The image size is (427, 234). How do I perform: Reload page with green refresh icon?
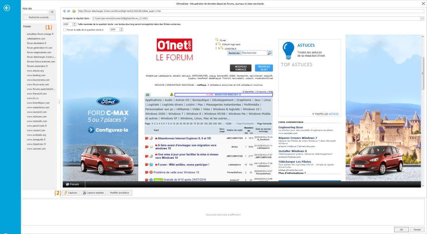pos(74,11)
